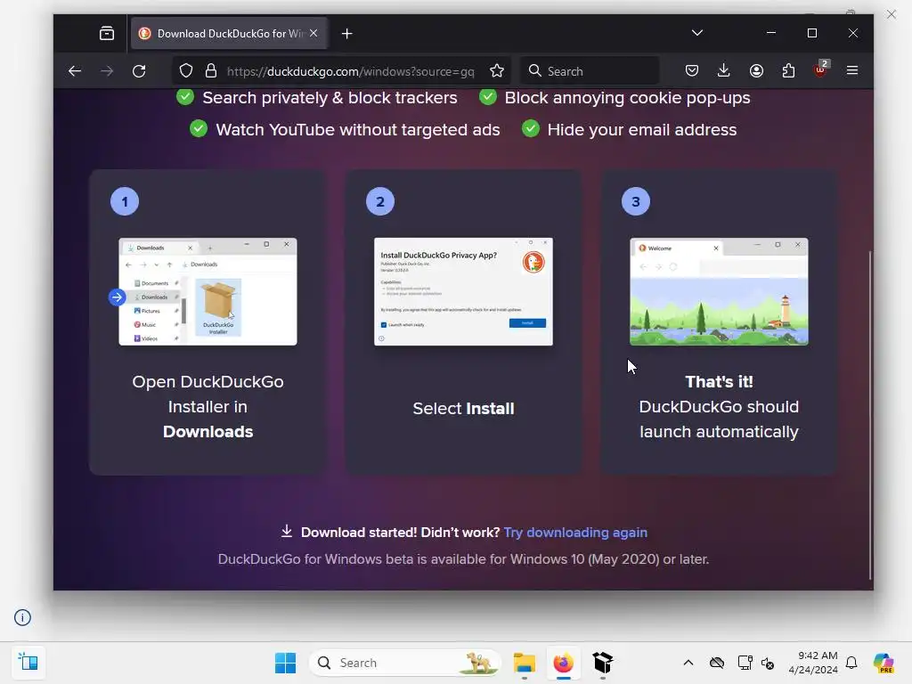Click the info circle icon at left

pyautogui.click(x=22, y=617)
